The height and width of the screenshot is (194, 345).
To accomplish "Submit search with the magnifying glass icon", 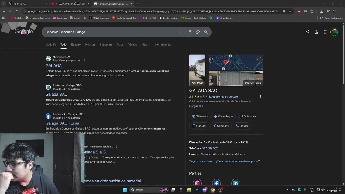I will point(206,32).
